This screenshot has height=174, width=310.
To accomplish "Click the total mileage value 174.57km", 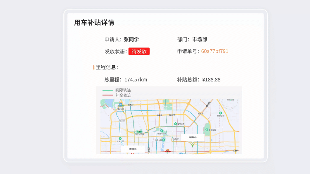I will tap(136, 79).
